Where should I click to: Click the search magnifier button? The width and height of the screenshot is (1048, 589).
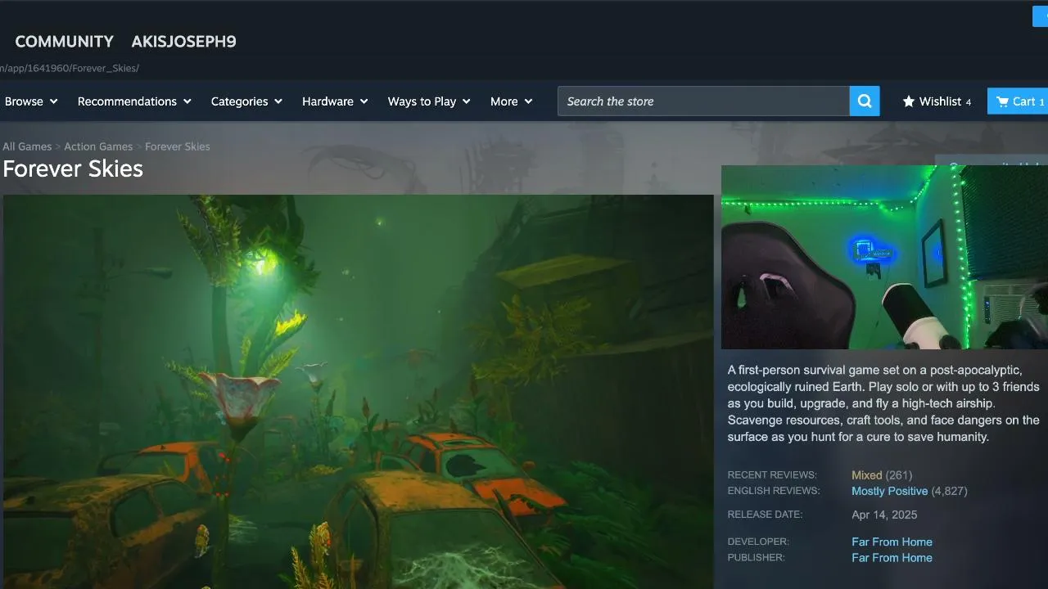coord(865,101)
